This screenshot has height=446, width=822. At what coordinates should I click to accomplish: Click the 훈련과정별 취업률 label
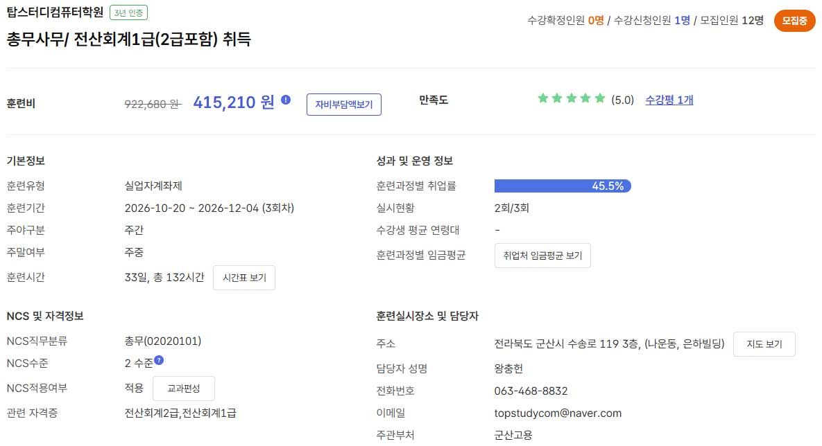416,186
